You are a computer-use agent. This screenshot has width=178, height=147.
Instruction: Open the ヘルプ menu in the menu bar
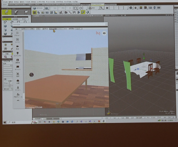click(x=75, y=2)
